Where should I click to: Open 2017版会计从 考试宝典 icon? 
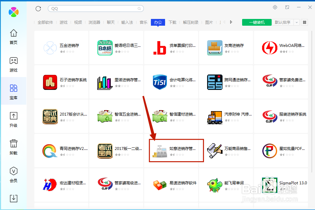point(50,117)
